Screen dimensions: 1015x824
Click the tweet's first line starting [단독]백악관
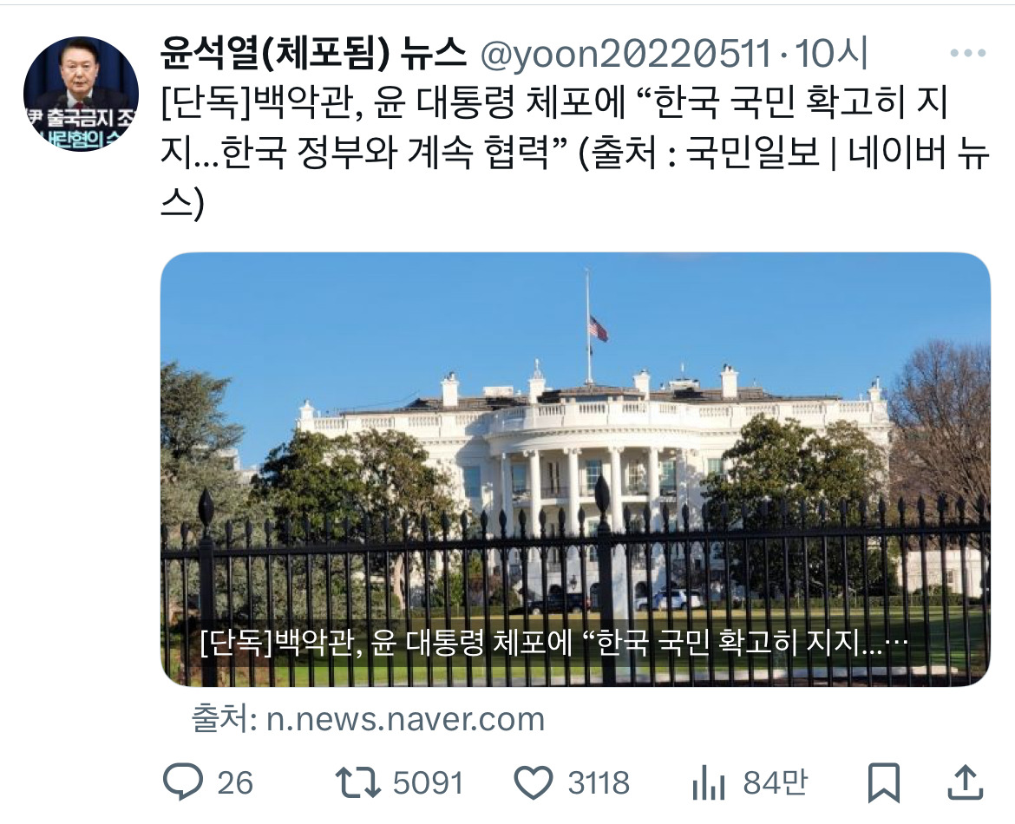tap(554, 103)
